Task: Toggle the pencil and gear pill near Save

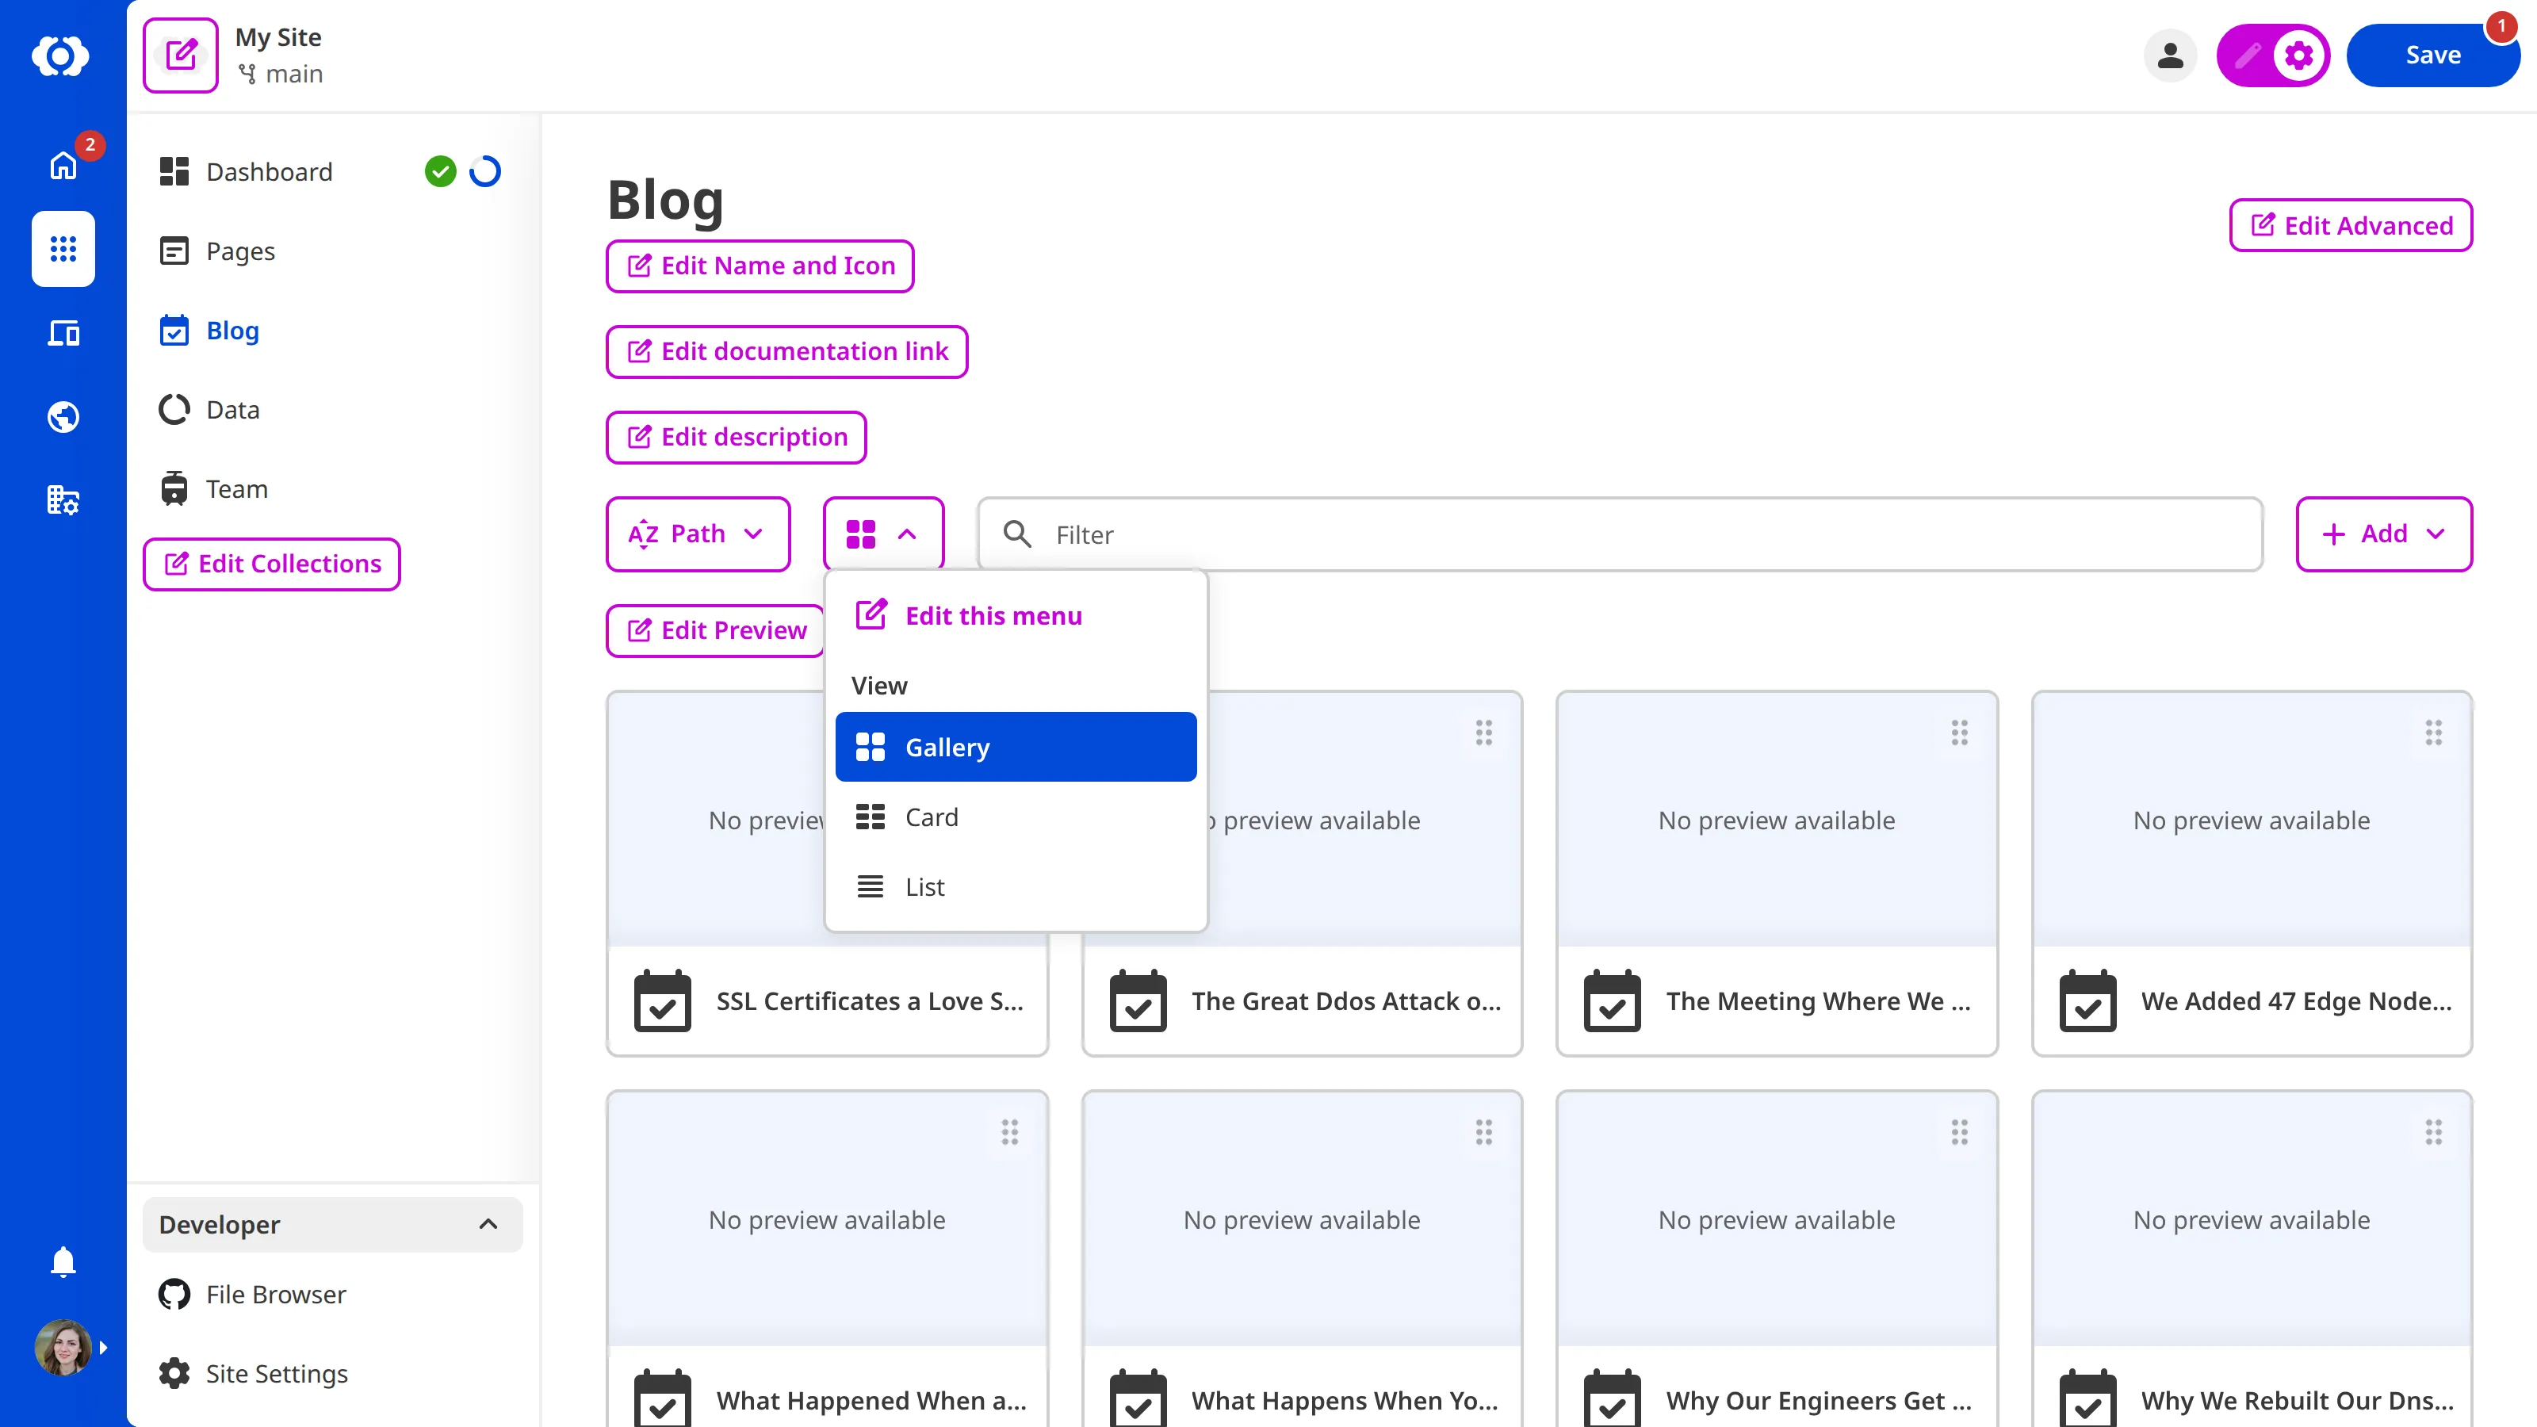Action: tap(2272, 55)
